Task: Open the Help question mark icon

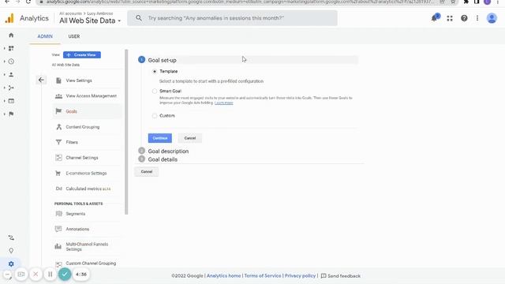Action: 464,18
